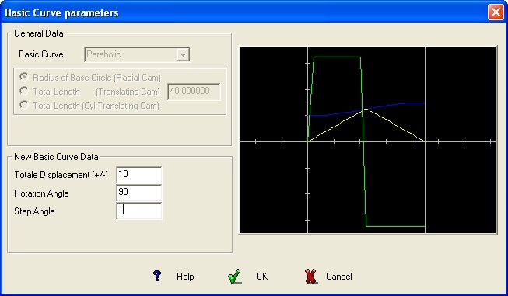Click the green checkmark OK icon

[234, 277]
